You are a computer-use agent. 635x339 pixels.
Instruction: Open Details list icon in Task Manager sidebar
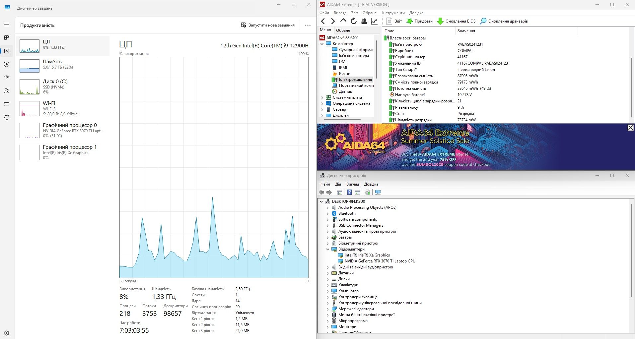pos(7,104)
